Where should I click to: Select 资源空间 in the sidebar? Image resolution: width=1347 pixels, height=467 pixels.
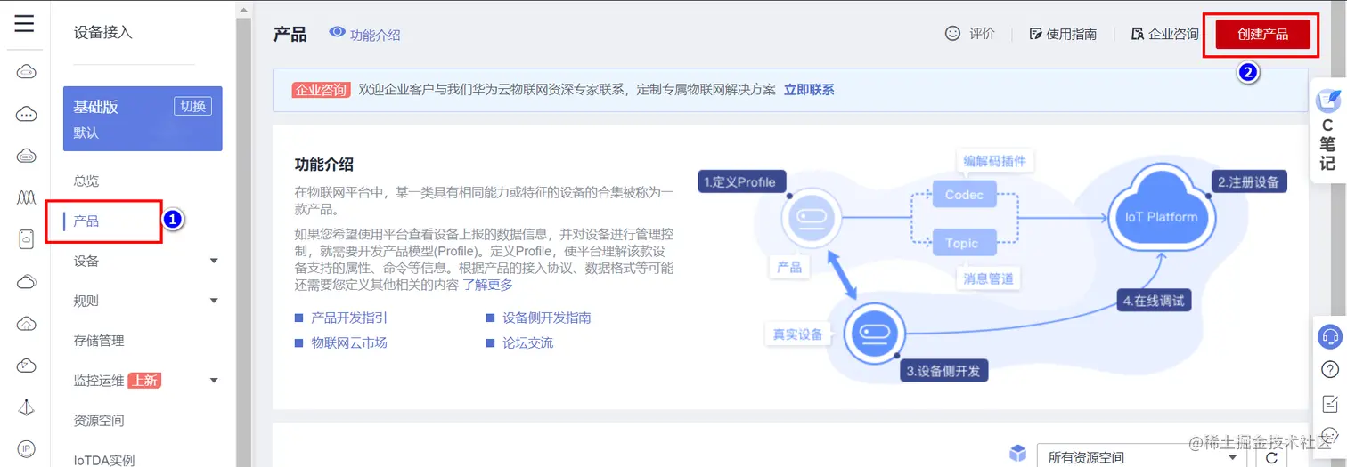[x=99, y=421]
